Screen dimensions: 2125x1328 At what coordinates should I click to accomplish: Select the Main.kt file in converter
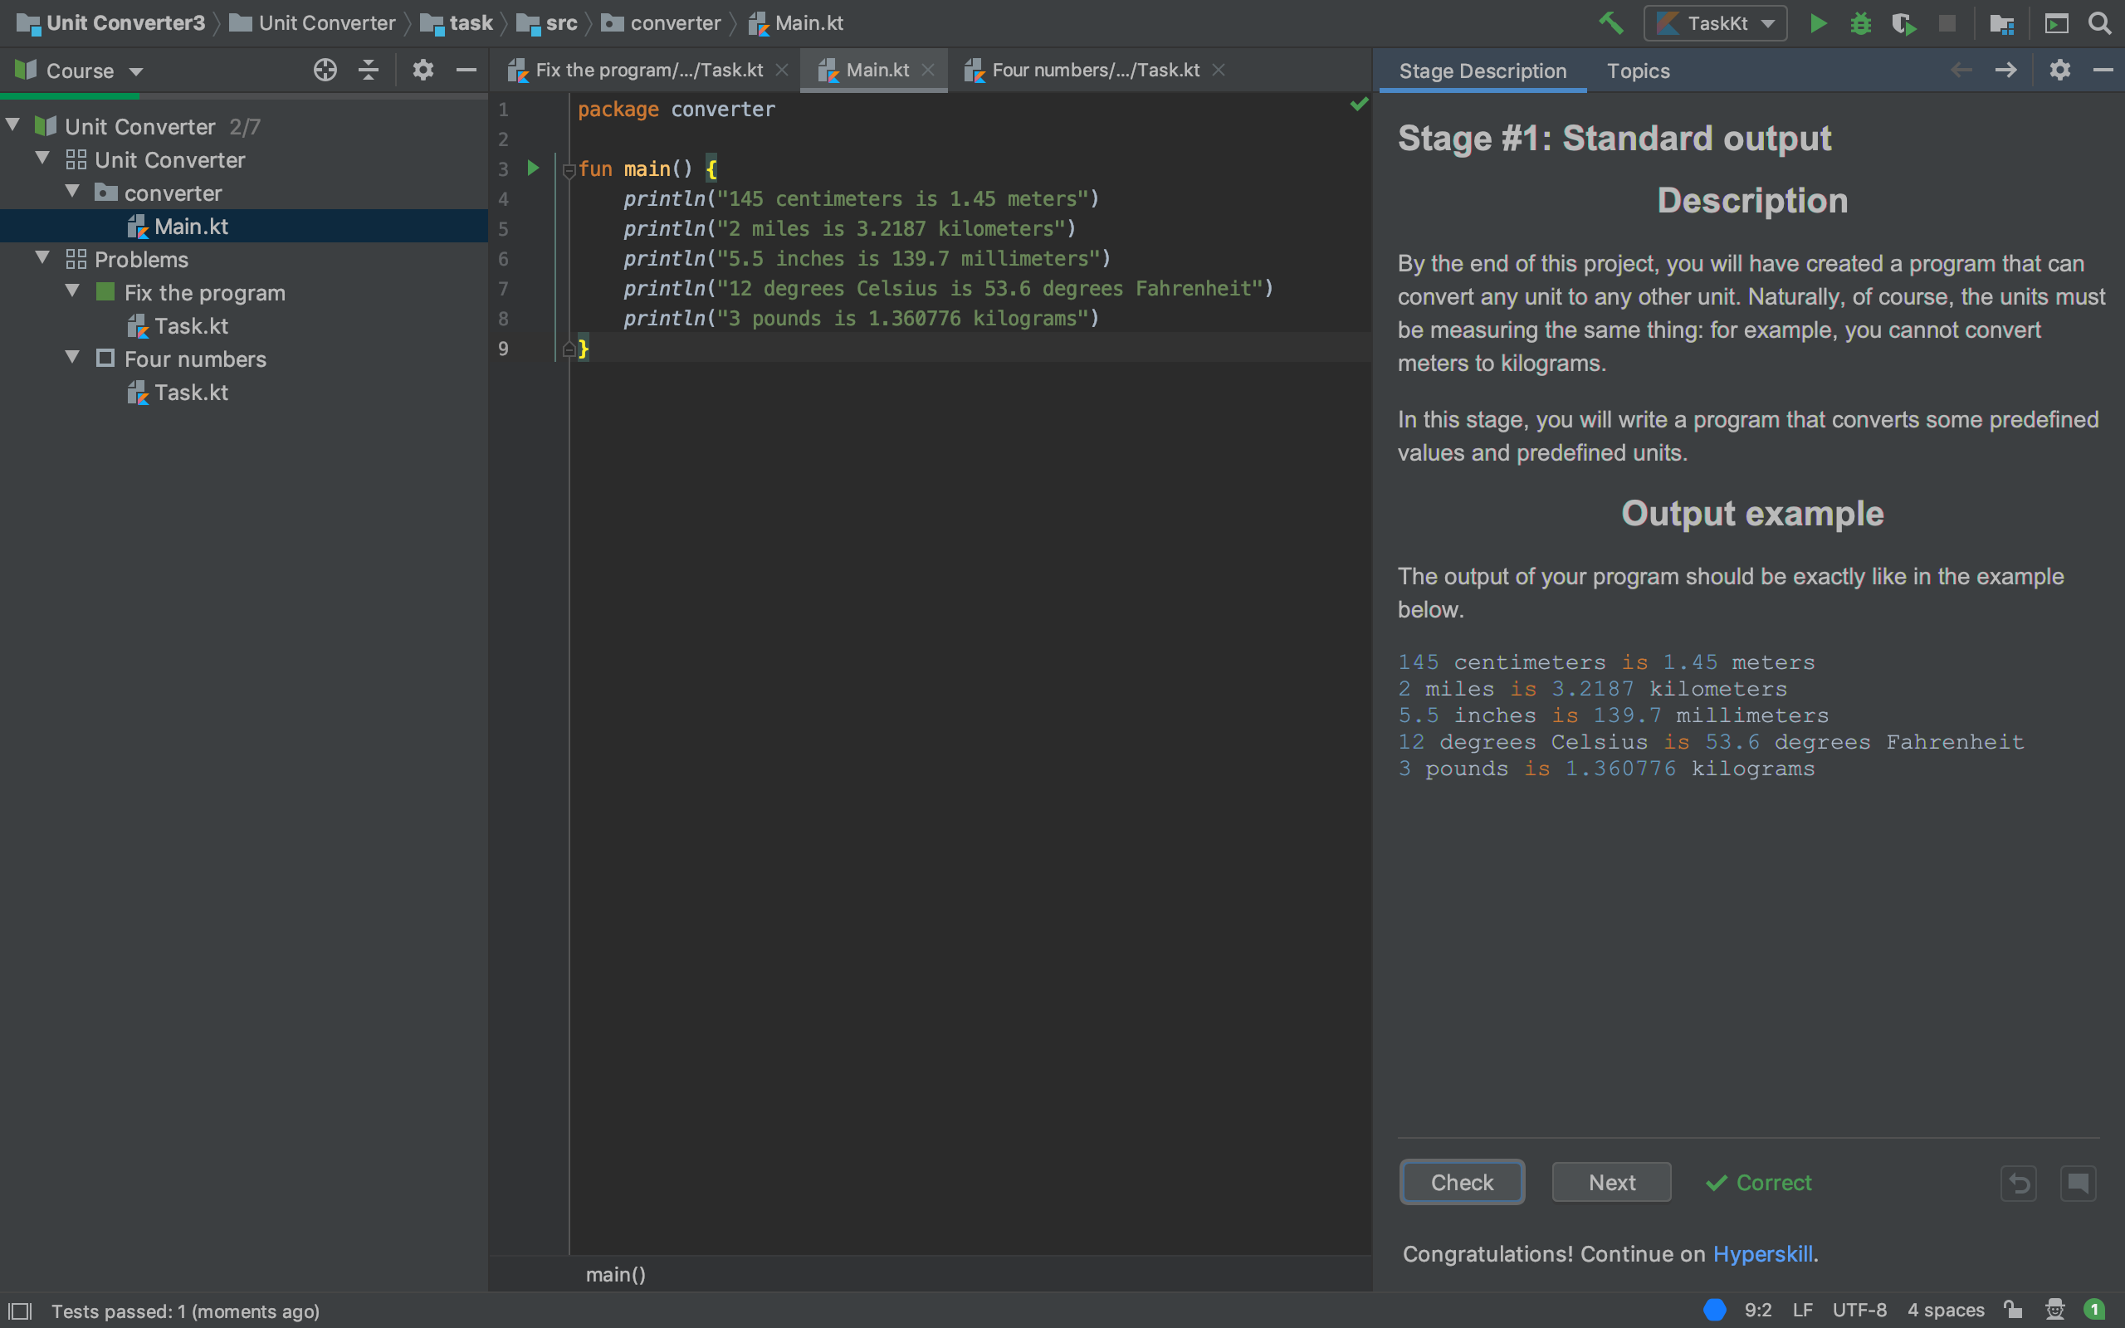pyautogui.click(x=190, y=225)
